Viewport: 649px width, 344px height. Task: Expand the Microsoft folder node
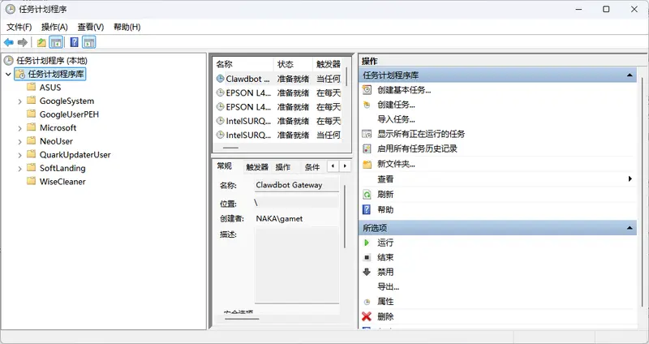[19, 128]
